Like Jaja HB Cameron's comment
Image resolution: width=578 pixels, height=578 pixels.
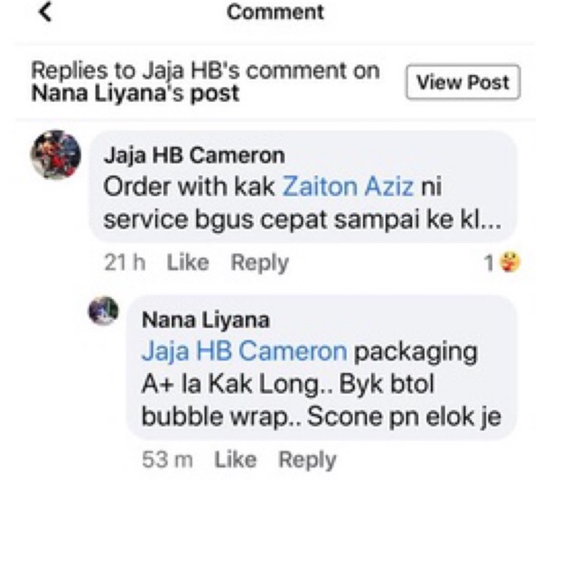click(x=188, y=263)
